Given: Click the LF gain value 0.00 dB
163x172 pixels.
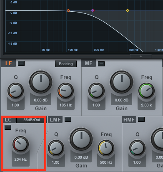Looking at the screenshot, I should pyautogui.click(x=41, y=100).
